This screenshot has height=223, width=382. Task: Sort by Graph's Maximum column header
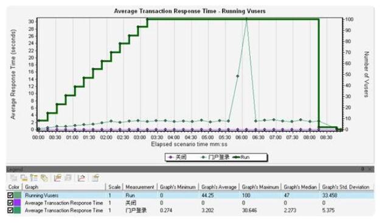[260, 187]
